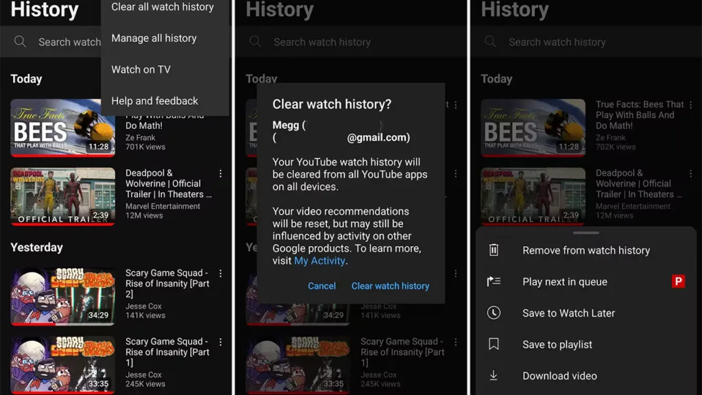Tap search magnifier icon in middle panel
The width and height of the screenshot is (702, 395).
255,42
